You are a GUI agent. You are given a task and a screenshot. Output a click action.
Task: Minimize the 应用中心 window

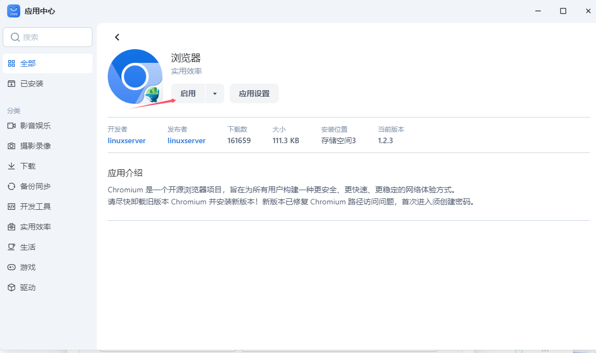538,11
